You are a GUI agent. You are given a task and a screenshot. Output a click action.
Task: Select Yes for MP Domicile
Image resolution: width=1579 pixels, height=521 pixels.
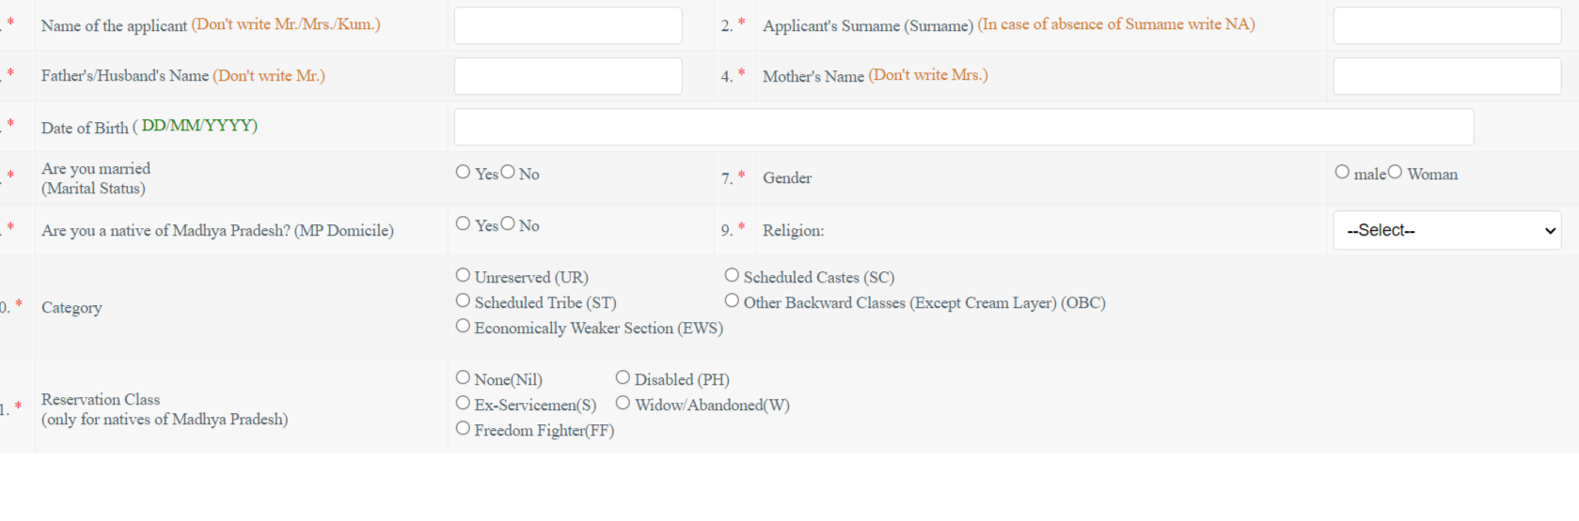point(463,223)
